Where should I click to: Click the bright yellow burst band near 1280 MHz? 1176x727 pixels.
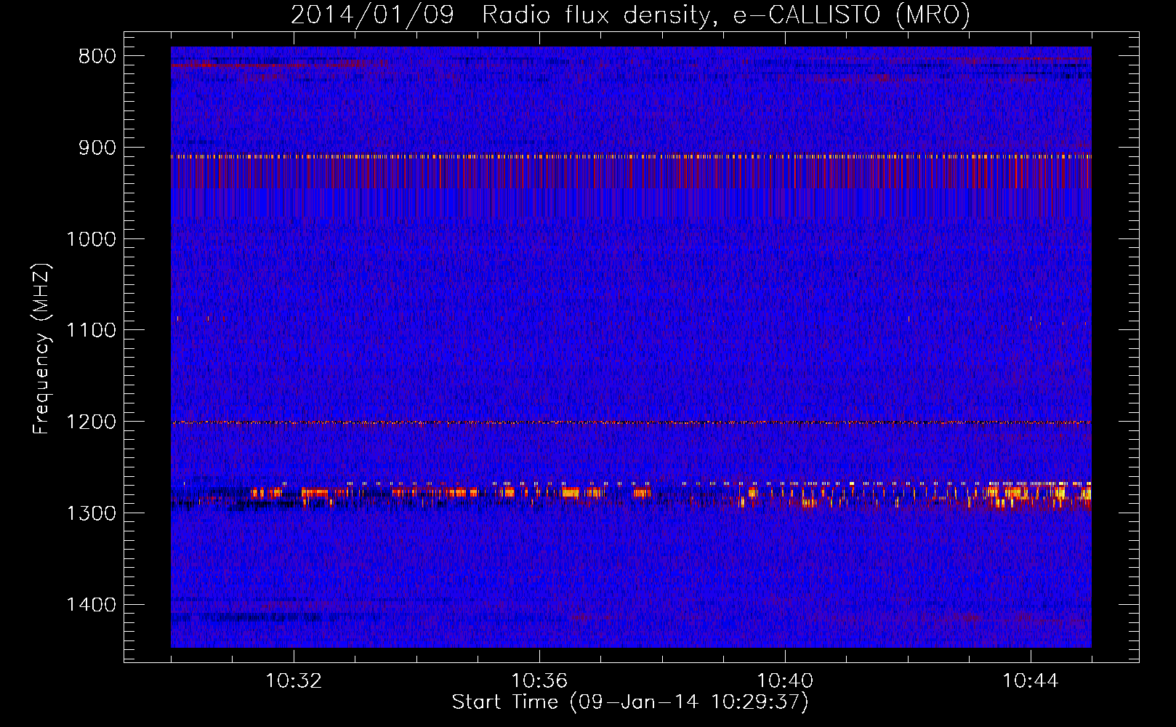(631, 494)
